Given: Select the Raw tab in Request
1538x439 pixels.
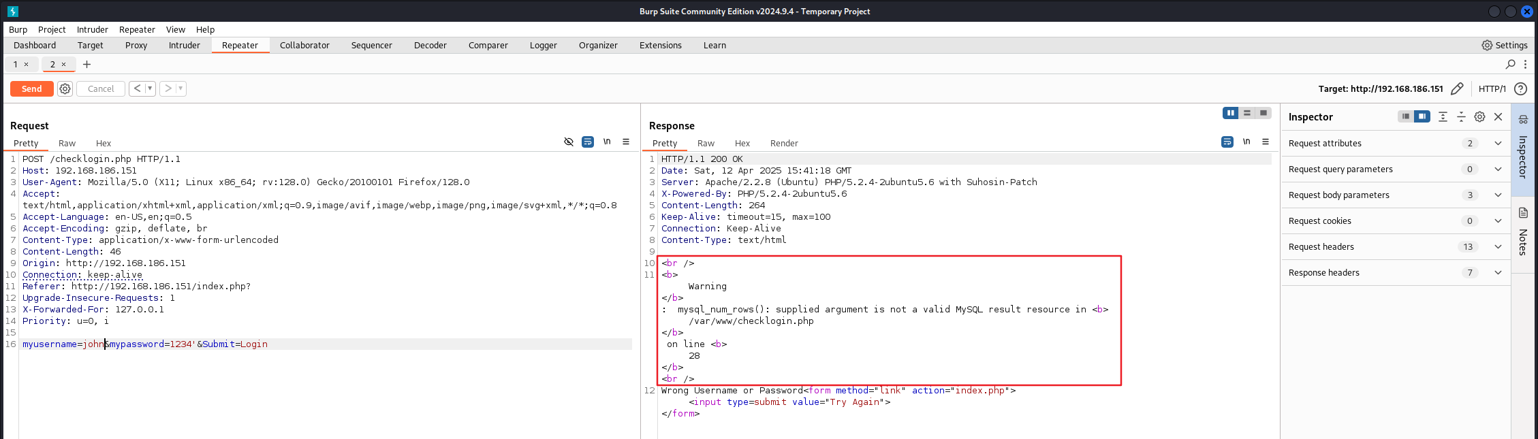Looking at the screenshot, I should [67, 143].
